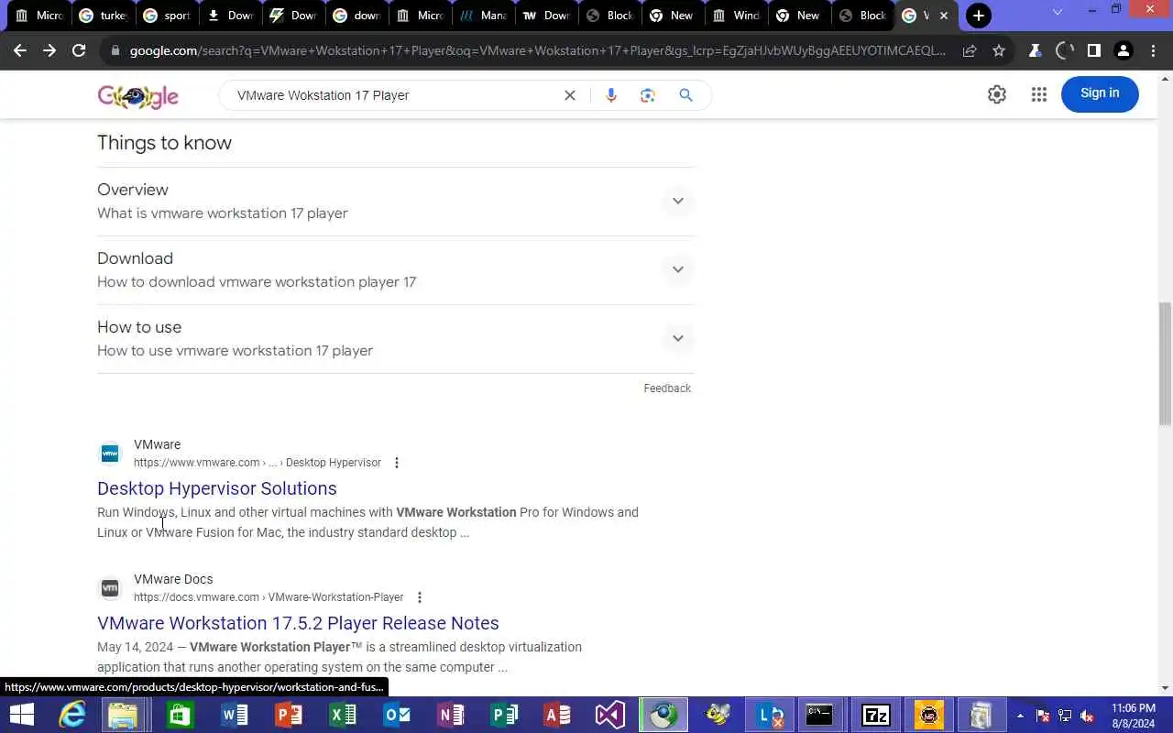This screenshot has height=733, width=1173.
Task: Open Chrome Labs flask icon
Action: (1035, 50)
